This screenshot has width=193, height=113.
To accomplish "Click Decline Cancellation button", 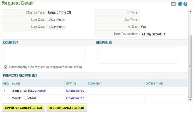I will [66, 108].
